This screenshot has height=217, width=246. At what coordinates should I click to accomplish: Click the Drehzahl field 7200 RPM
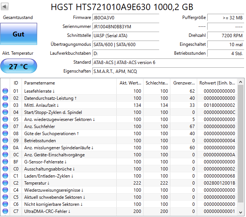pyautogui.click(x=226, y=35)
